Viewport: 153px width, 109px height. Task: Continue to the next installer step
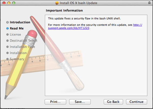tap(136, 102)
